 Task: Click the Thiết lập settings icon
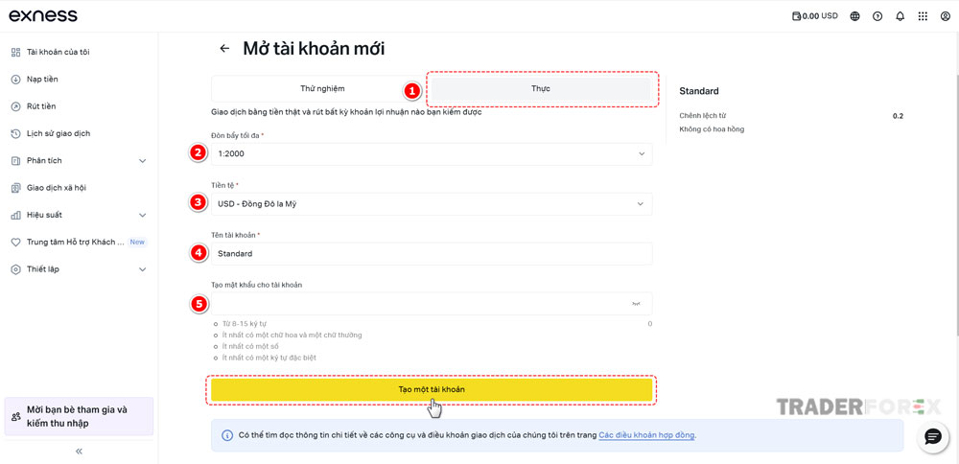coord(16,269)
